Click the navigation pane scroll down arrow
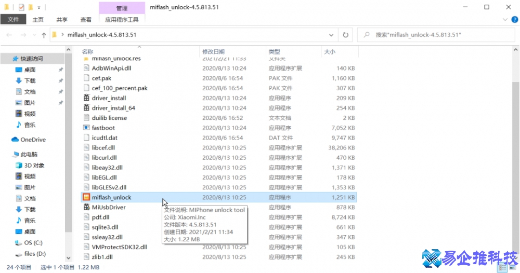 pos(68,258)
